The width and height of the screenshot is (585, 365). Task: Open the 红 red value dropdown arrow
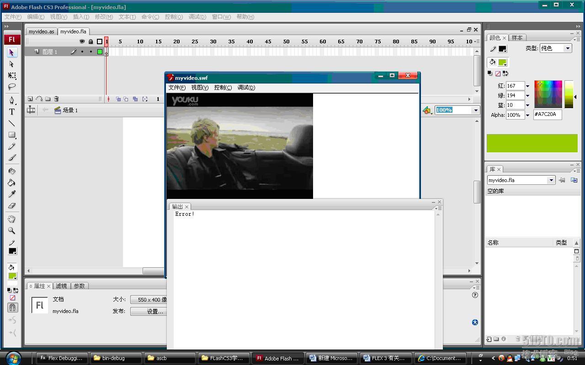pyautogui.click(x=527, y=86)
